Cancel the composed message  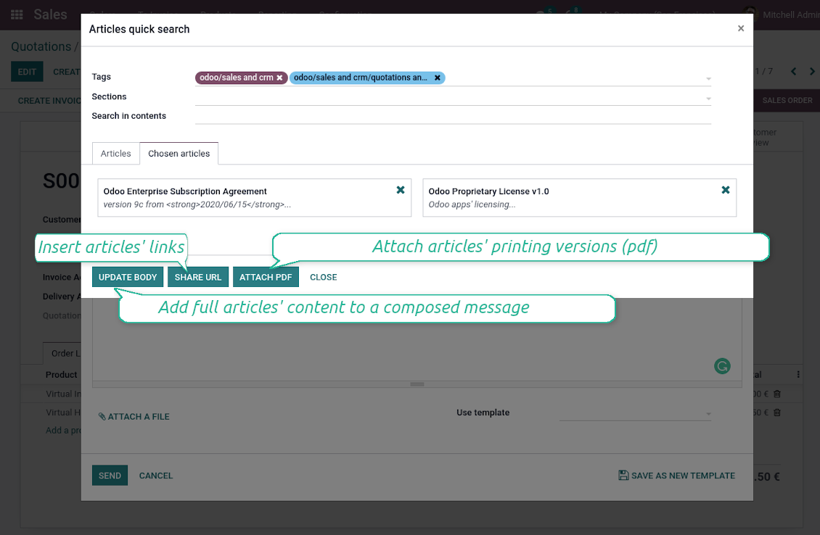pos(156,476)
